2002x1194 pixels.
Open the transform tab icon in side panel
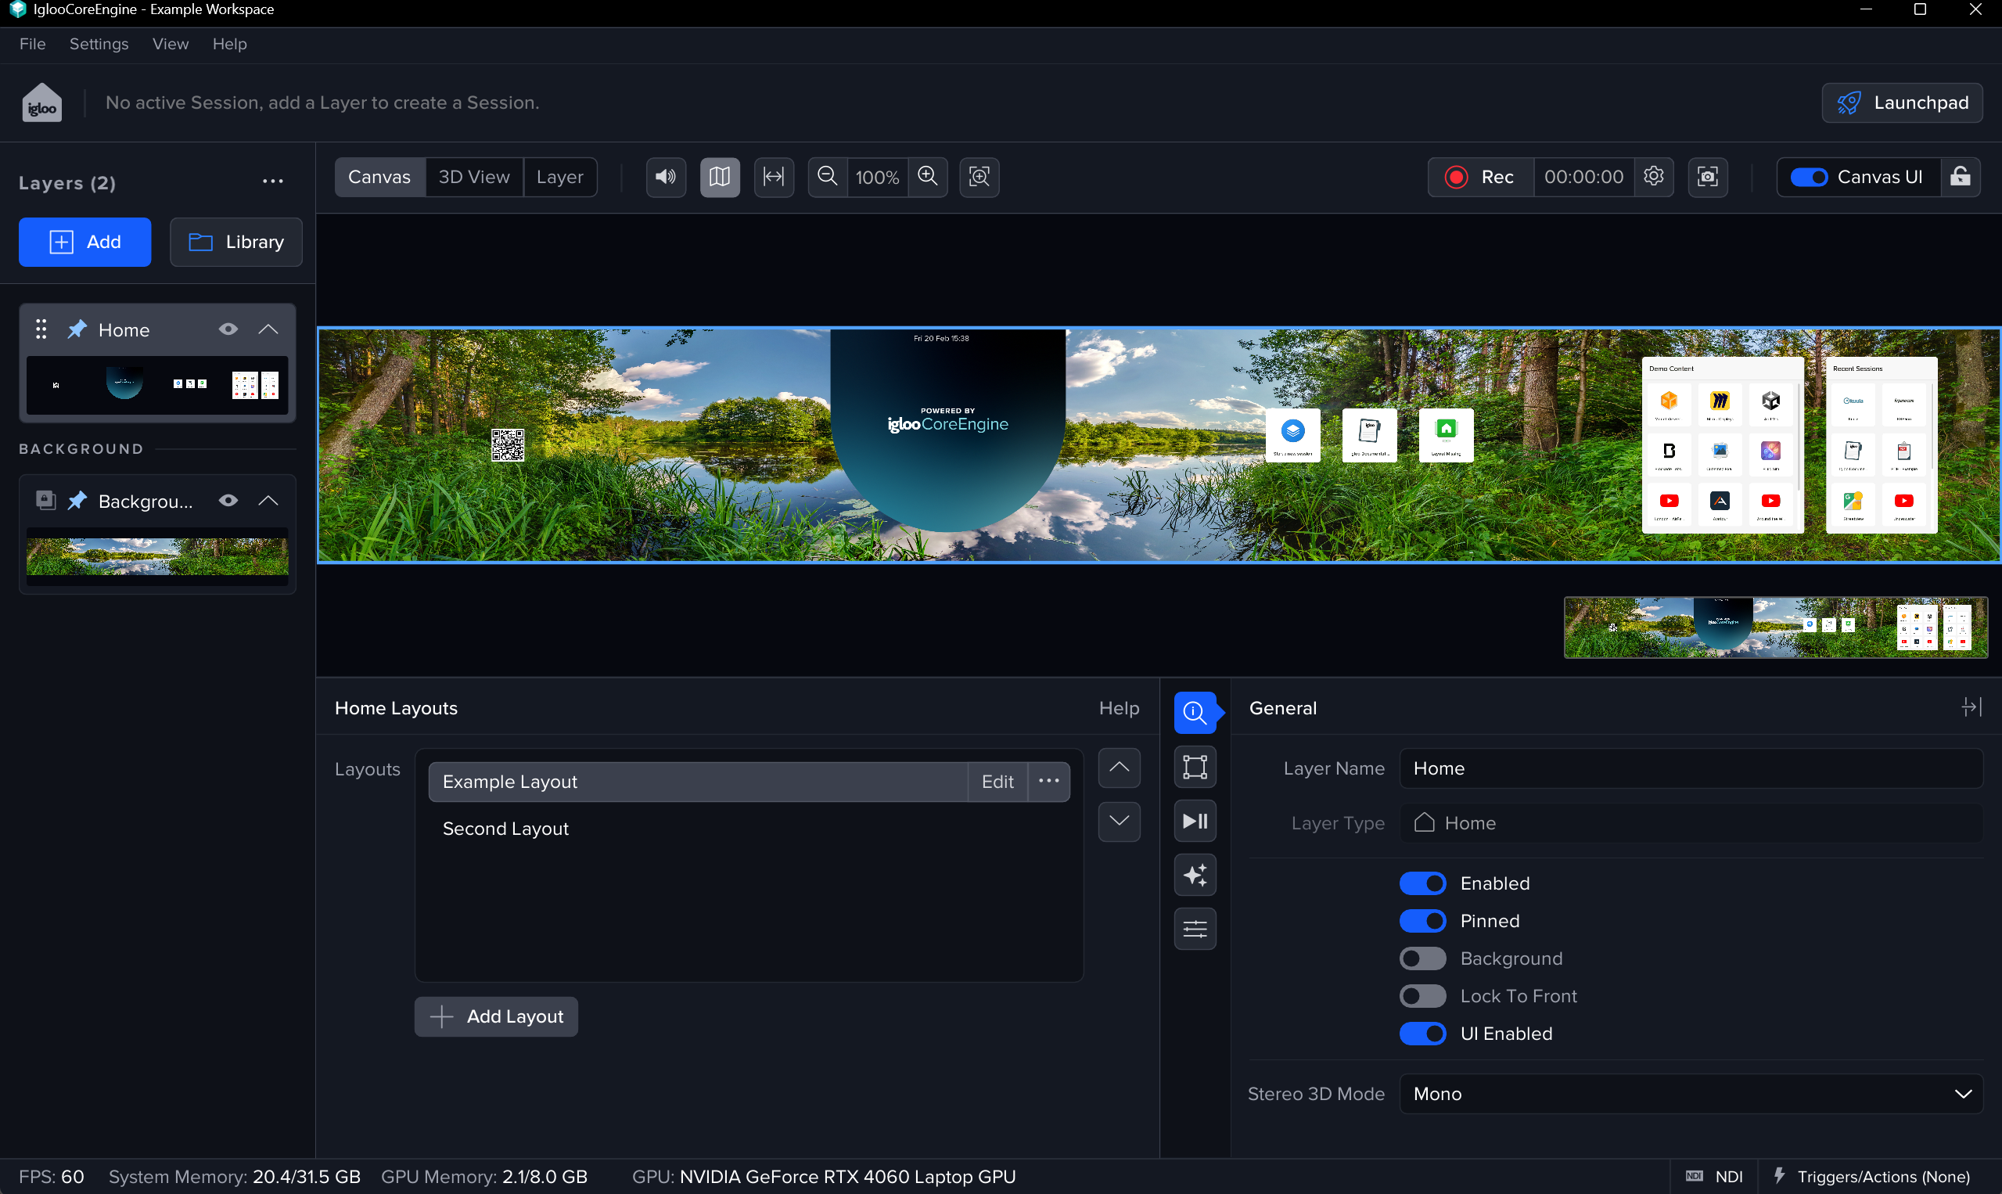click(x=1195, y=767)
